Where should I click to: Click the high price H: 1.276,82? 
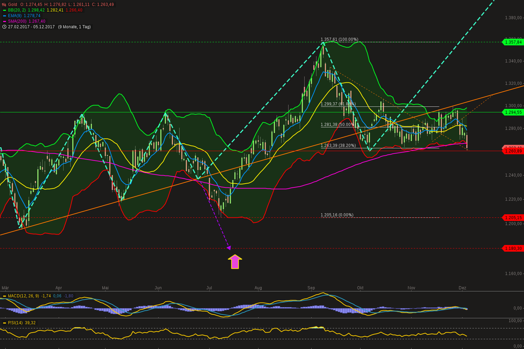[55, 5]
